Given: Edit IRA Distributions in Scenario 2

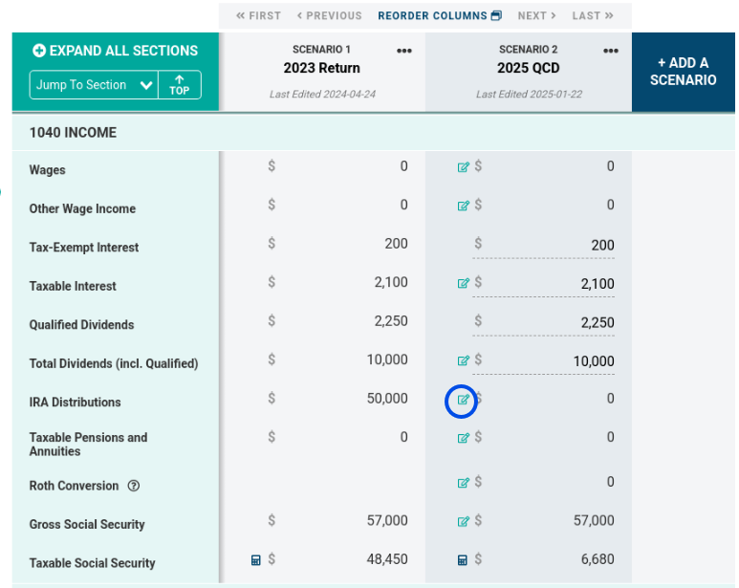Looking at the screenshot, I should pyautogui.click(x=464, y=400).
